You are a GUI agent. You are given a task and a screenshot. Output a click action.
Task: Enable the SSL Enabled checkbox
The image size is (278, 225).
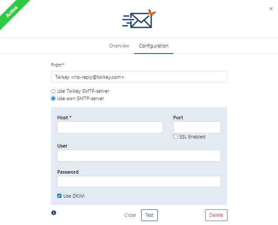tap(176, 137)
